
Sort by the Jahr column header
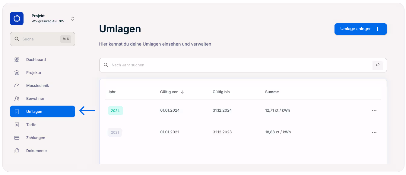coord(112,92)
